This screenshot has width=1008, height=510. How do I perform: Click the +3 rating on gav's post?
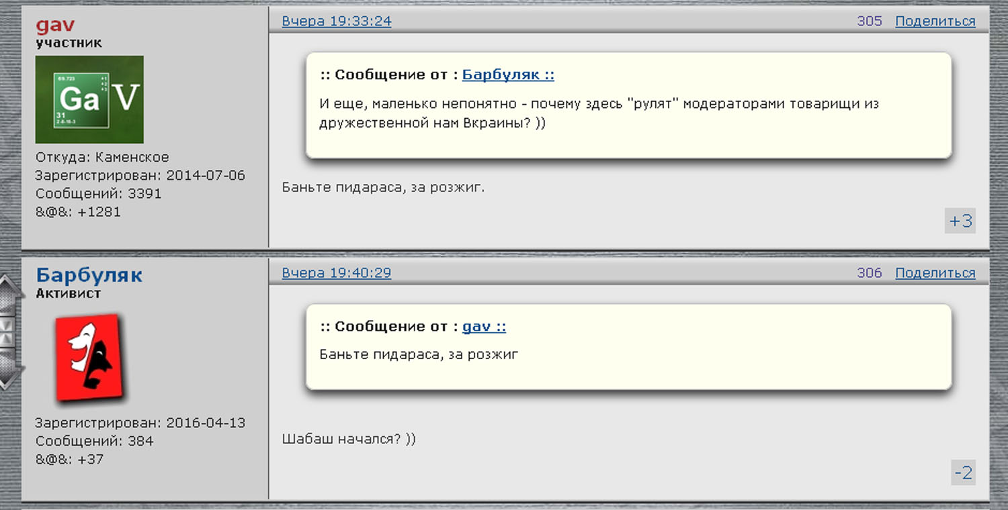(960, 221)
